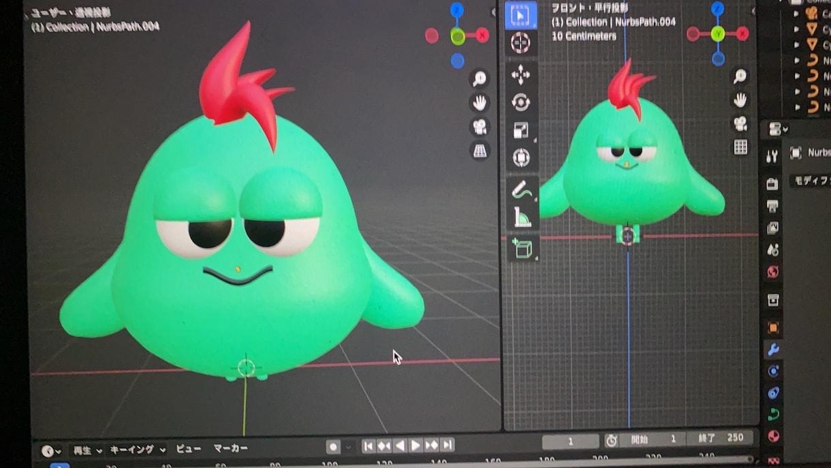Open the auto keying options dropdown
Image resolution: width=831 pixels, height=468 pixels.
[349, 447]
